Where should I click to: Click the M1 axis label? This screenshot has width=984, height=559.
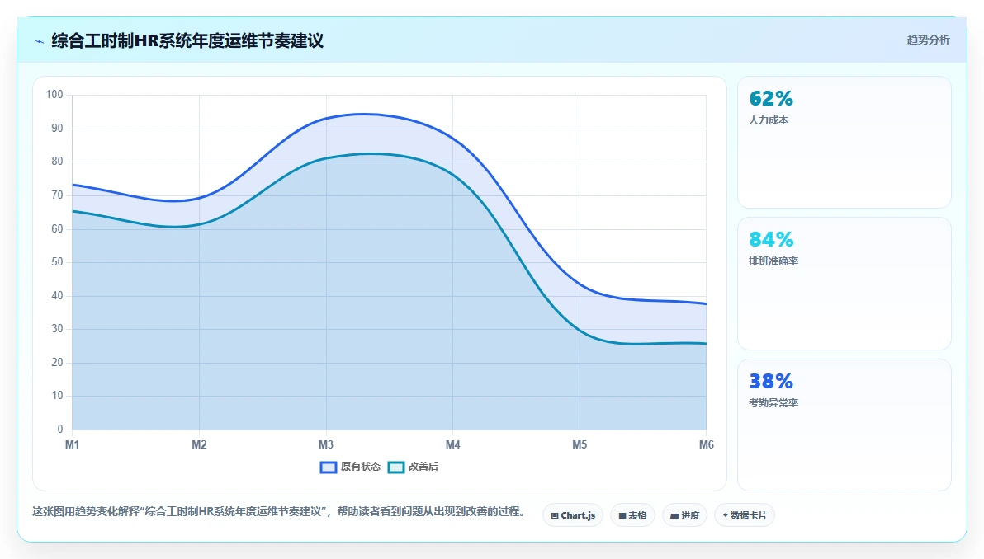point(72,444)
